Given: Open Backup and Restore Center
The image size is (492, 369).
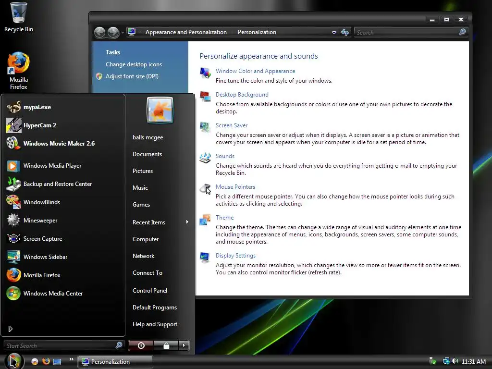Looking at the screenshot, I should (63, 184).
